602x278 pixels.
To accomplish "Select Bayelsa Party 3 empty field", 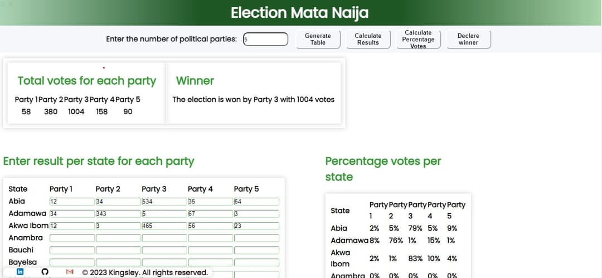I will [164, 262].
